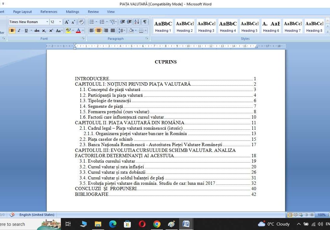Click the Grow Font icon
Screen dimensions: 330x230
67,22
